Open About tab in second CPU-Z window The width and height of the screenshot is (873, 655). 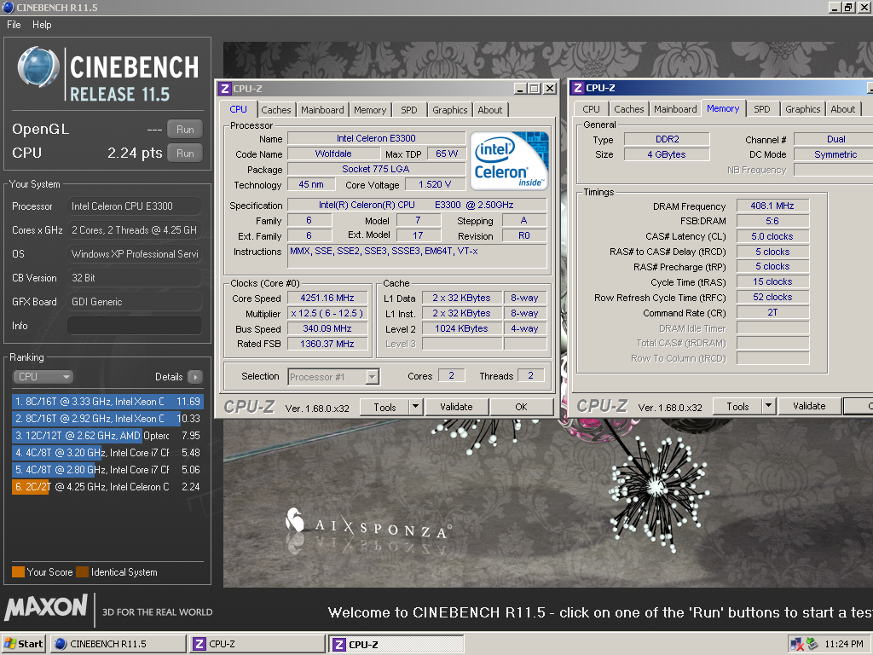[x=843, y=109]
